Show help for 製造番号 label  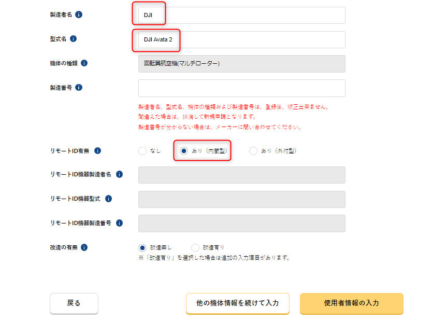coord(79,88)
